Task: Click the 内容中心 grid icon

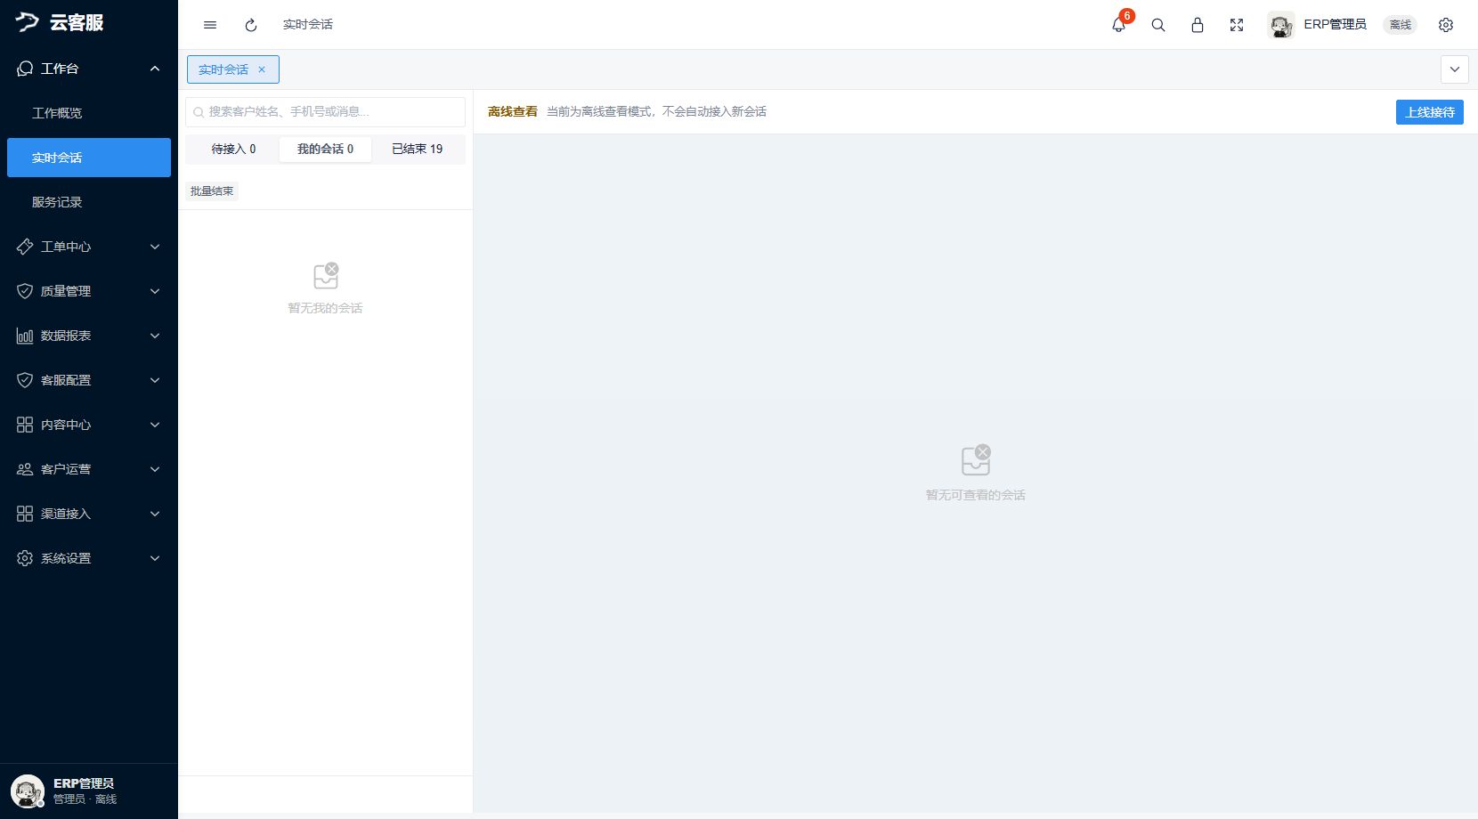Action: 25,425
